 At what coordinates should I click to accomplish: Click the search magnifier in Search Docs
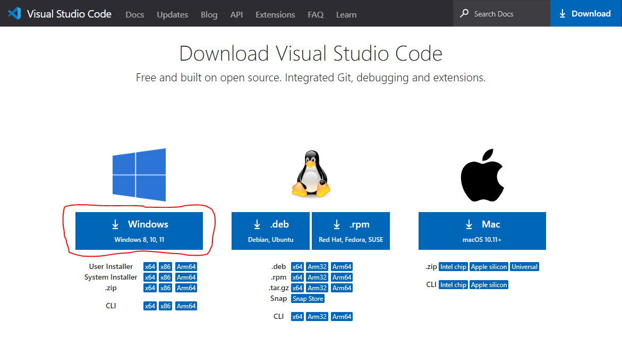pos(464,13)
